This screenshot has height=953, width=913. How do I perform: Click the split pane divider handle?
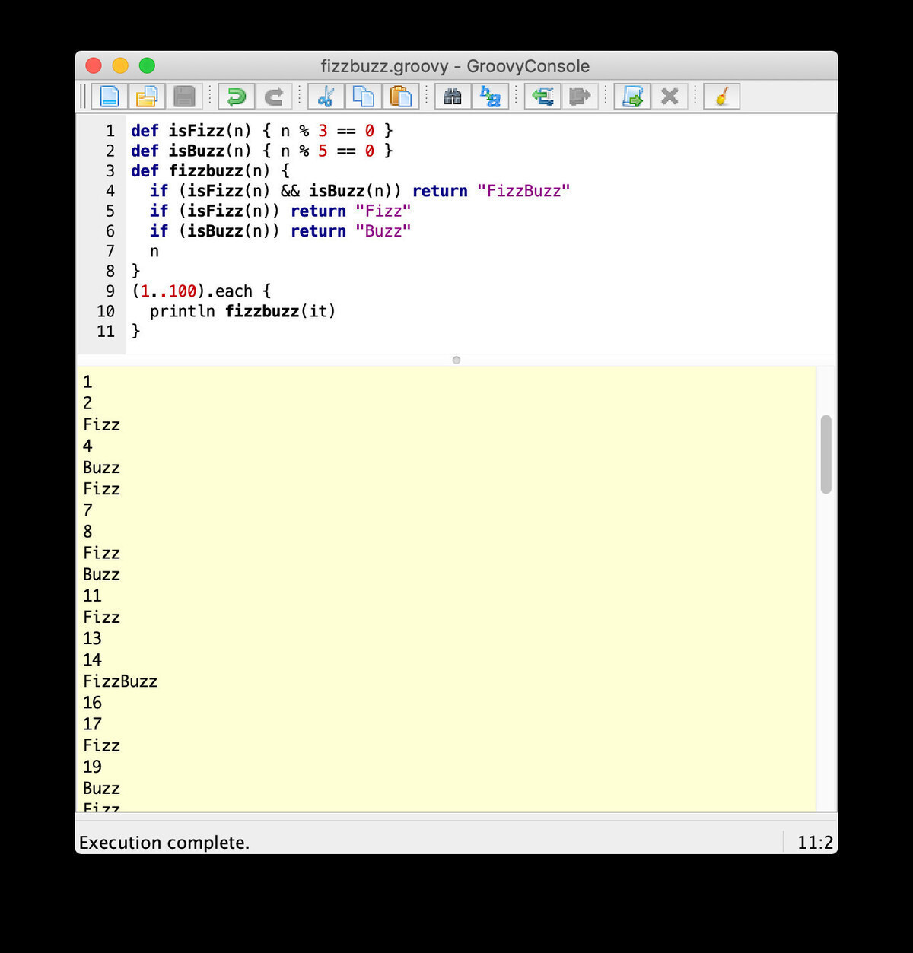click(x=456, y=360)
